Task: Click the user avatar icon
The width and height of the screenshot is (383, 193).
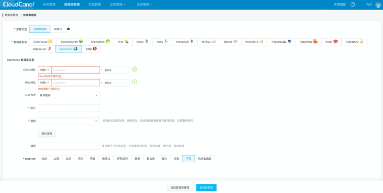Action: click(x=378, y=5)
